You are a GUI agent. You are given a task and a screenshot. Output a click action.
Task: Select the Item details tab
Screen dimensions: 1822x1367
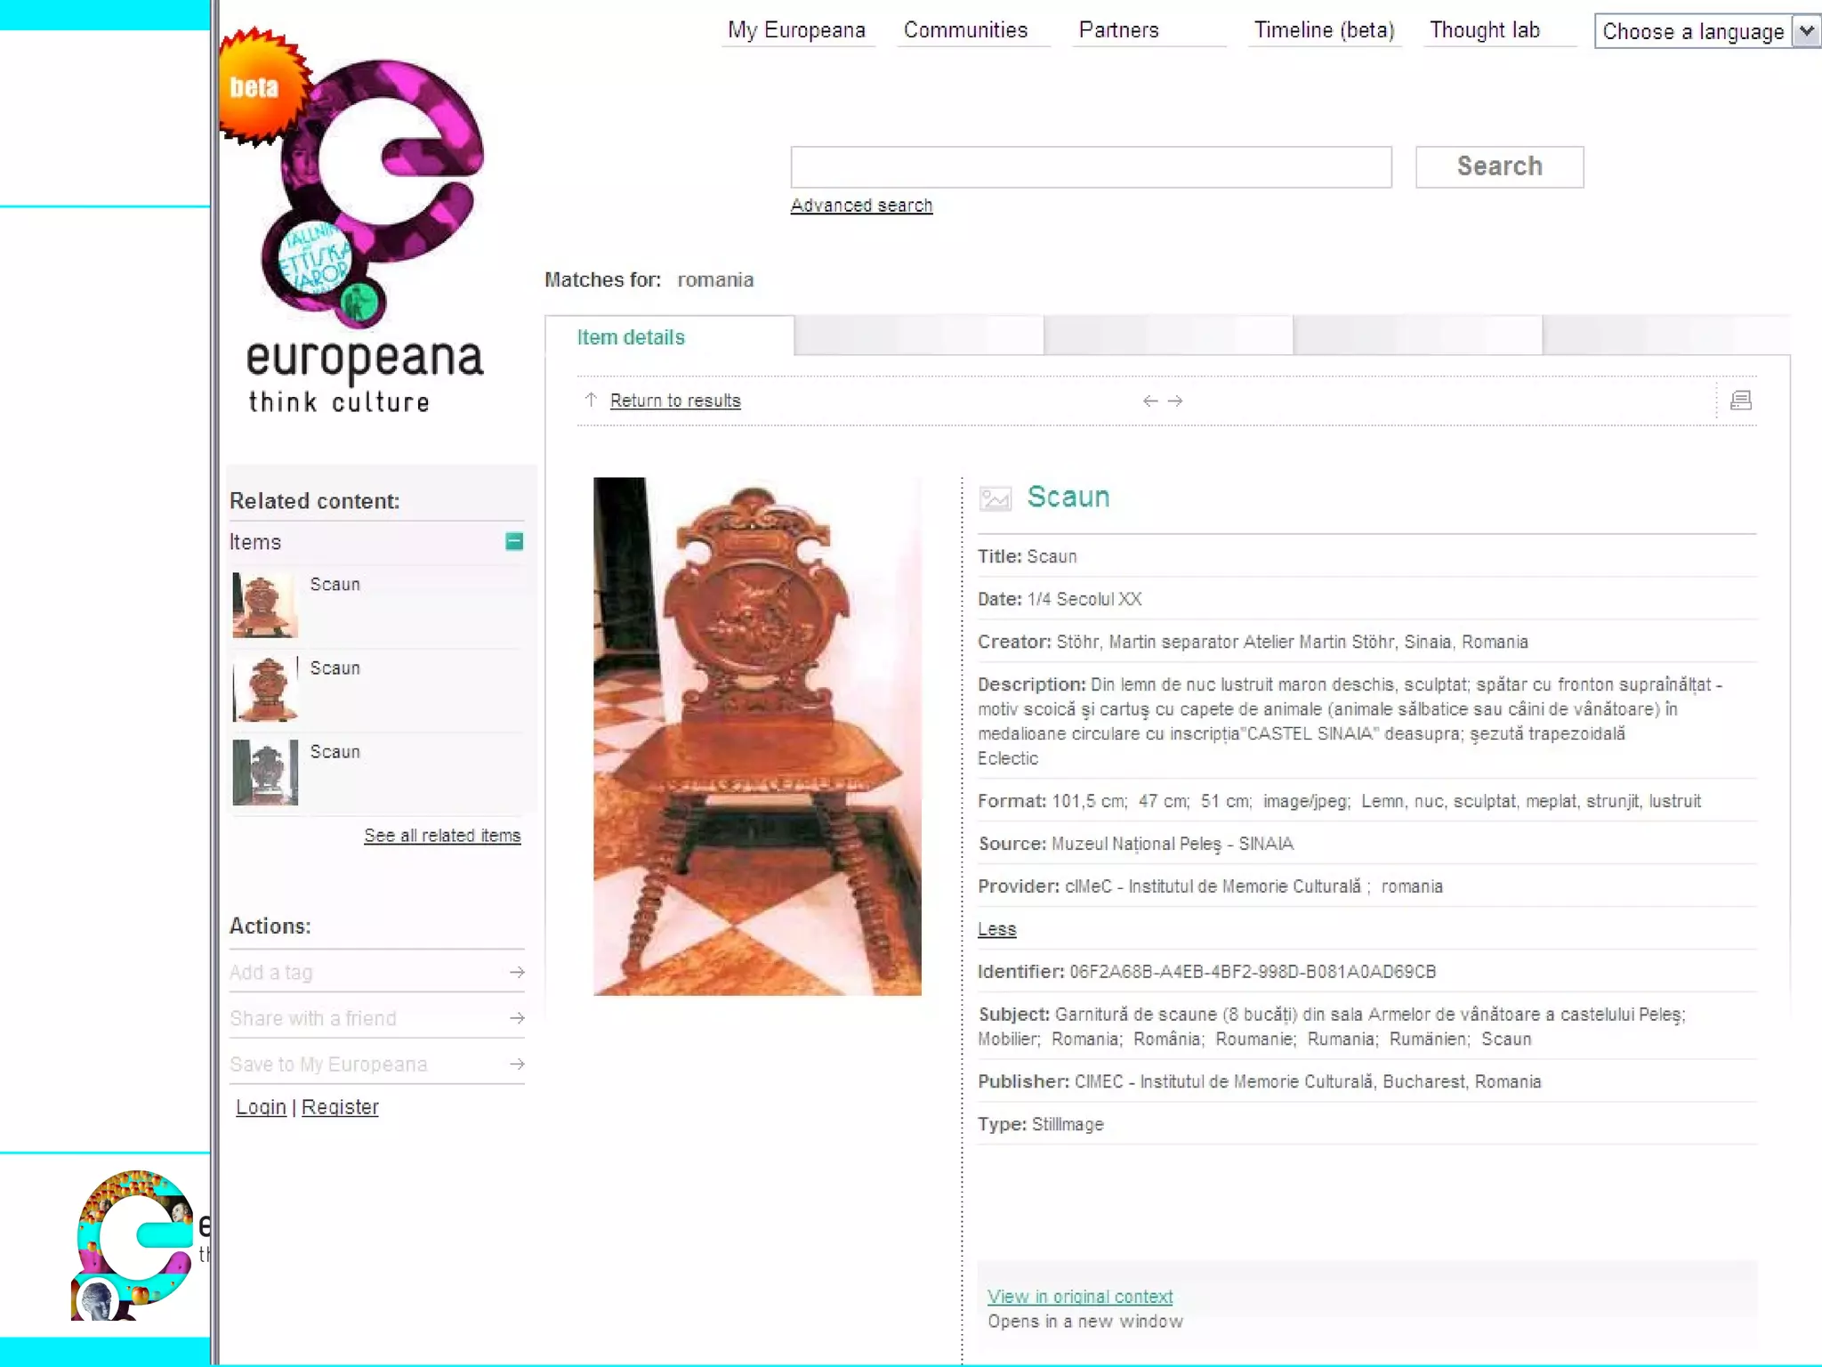point(631,337)
